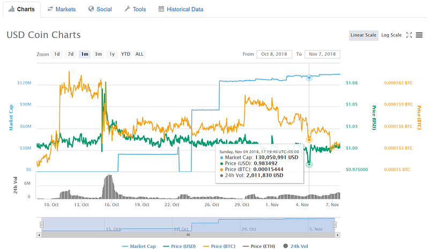The width and height of the screenshot is (429, 249).
Task: Select Linear Scale view
Action: point(364,35)
